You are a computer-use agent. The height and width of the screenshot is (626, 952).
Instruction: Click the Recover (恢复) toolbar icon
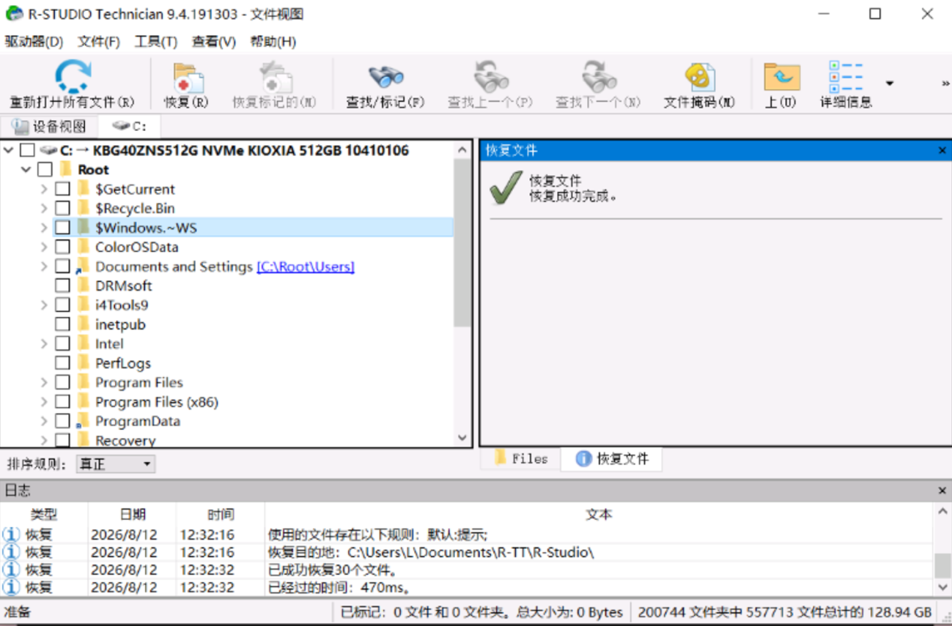(x=187, y=78)
